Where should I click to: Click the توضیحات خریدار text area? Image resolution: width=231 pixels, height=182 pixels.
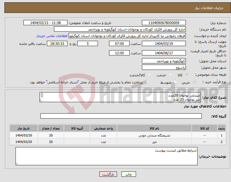(x=106, y=156)
